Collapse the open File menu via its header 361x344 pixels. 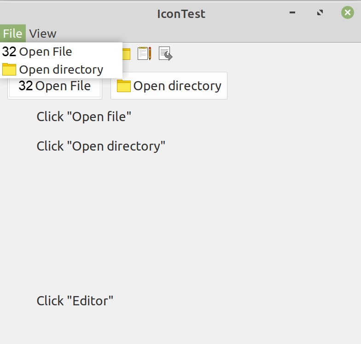click(13, 33)
